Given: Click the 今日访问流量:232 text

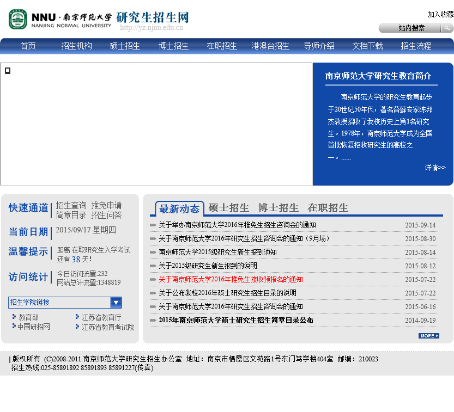Looking at the screenshot, I should tap(82, 274).
